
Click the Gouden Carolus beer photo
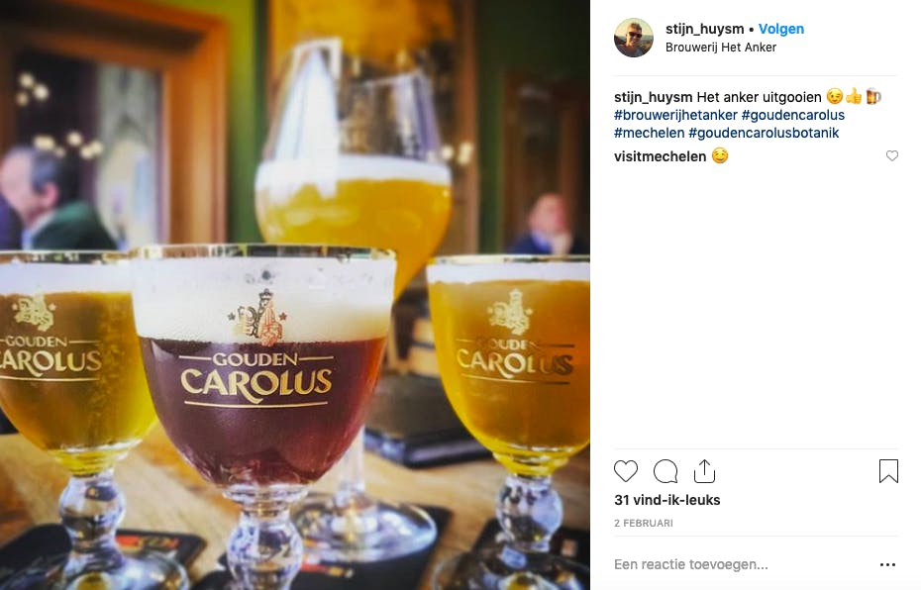(295, 295)
